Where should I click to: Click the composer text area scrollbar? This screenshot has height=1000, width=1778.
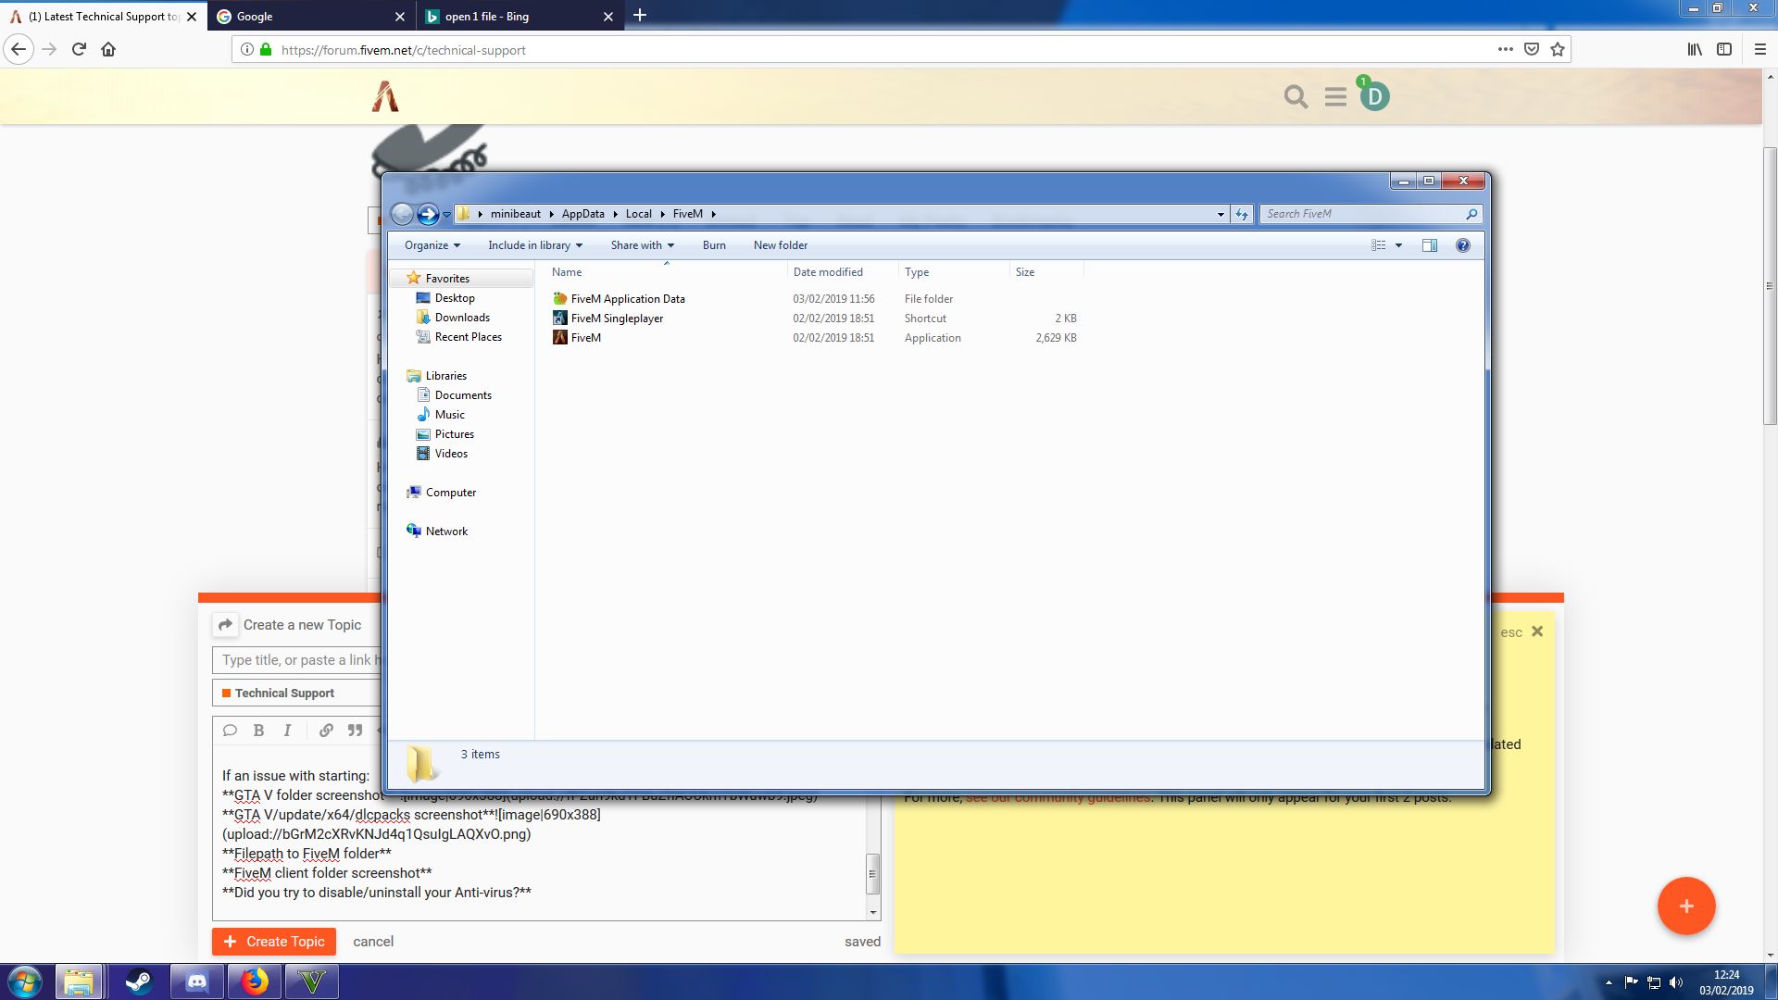click(x=872, y=872)
